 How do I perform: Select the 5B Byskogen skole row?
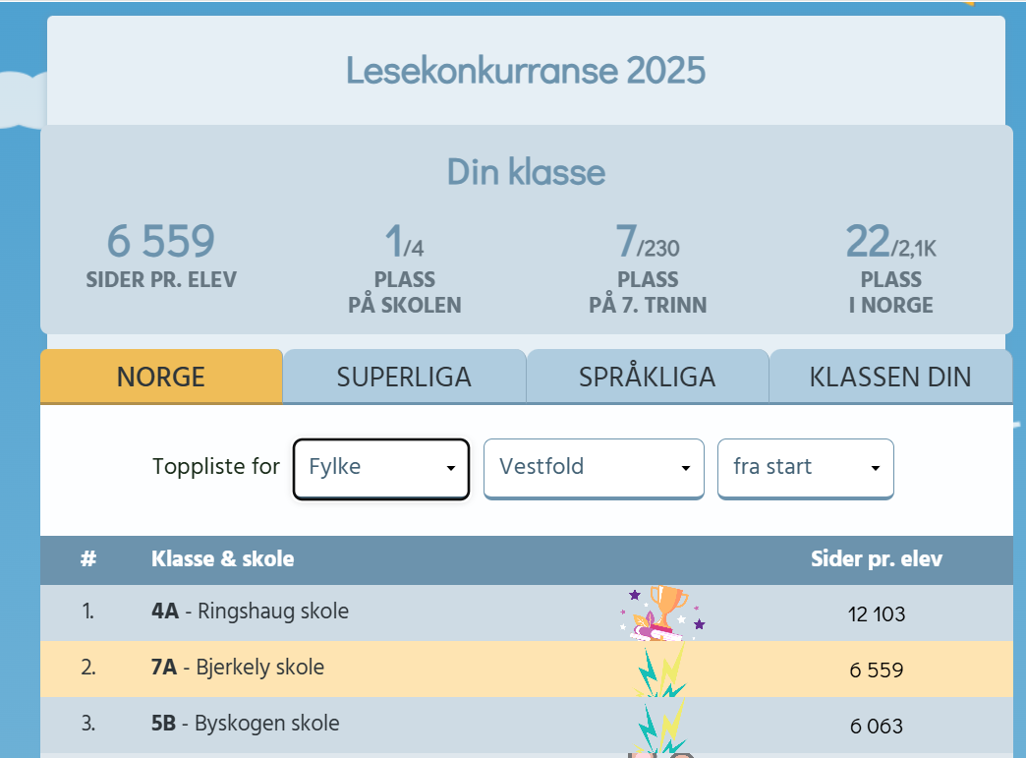click(295, 723)
